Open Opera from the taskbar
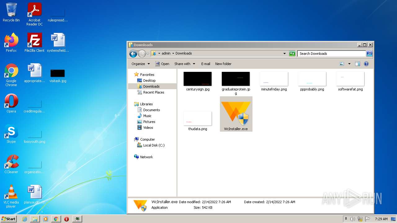The width and height of the screenshot is (397, 223). 66,219
